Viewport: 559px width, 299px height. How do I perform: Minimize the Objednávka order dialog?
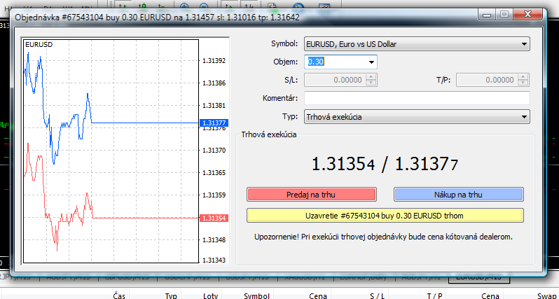(x=487, y=14)
